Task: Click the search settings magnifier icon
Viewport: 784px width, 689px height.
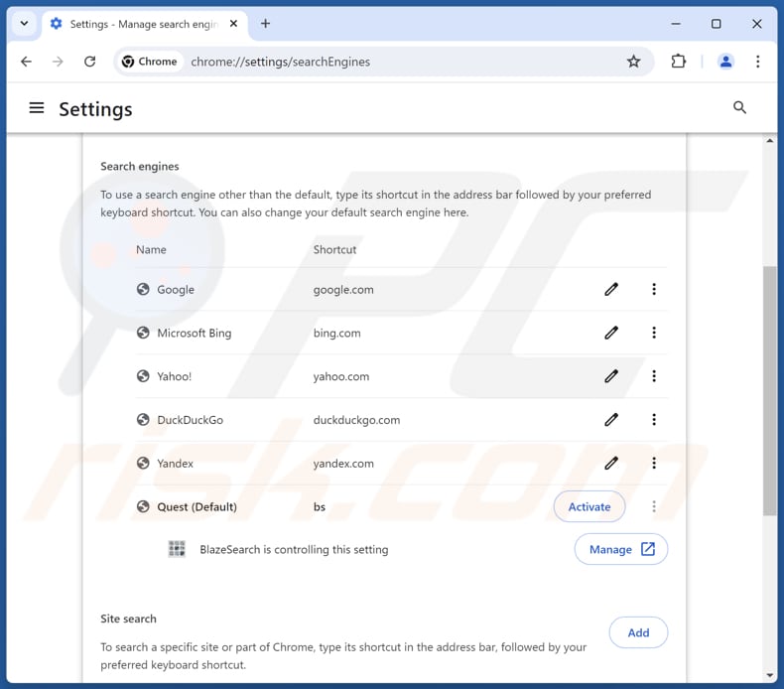Action: click(739, 107)
